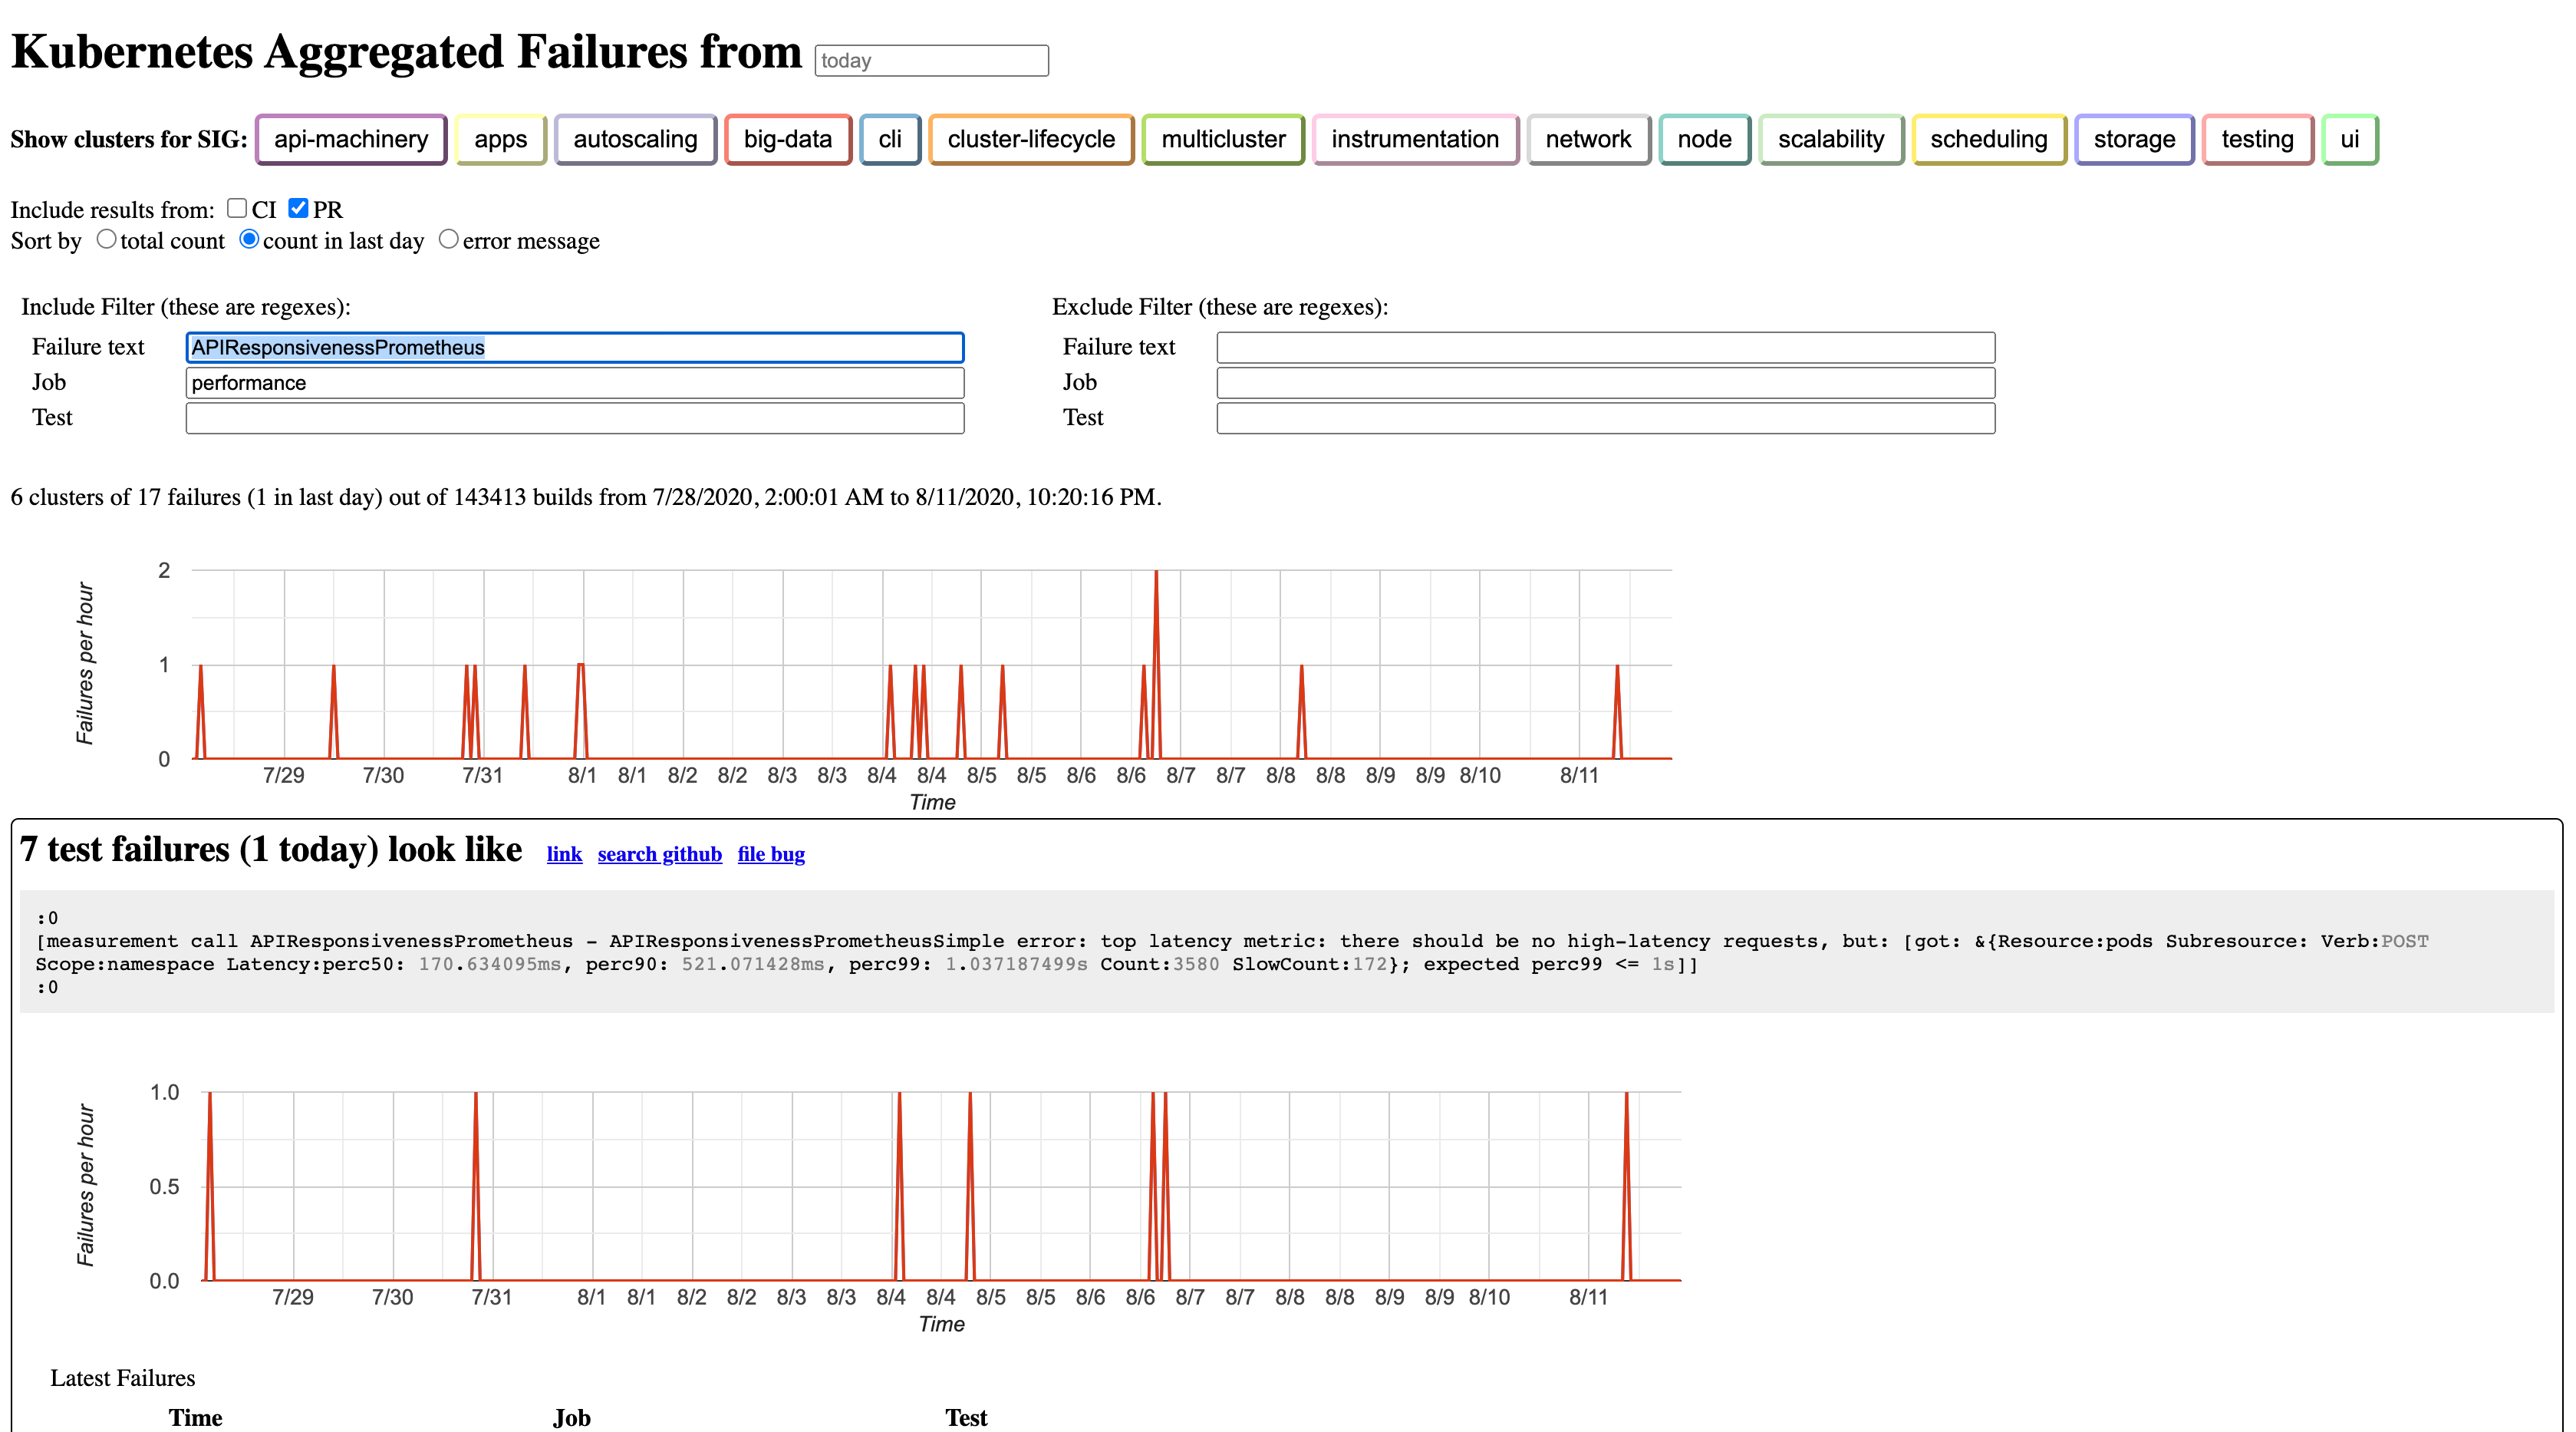Image resolution: width=2576 pixels, height=1432 pixels.
Task: Sort by error message
Action: 449,239
